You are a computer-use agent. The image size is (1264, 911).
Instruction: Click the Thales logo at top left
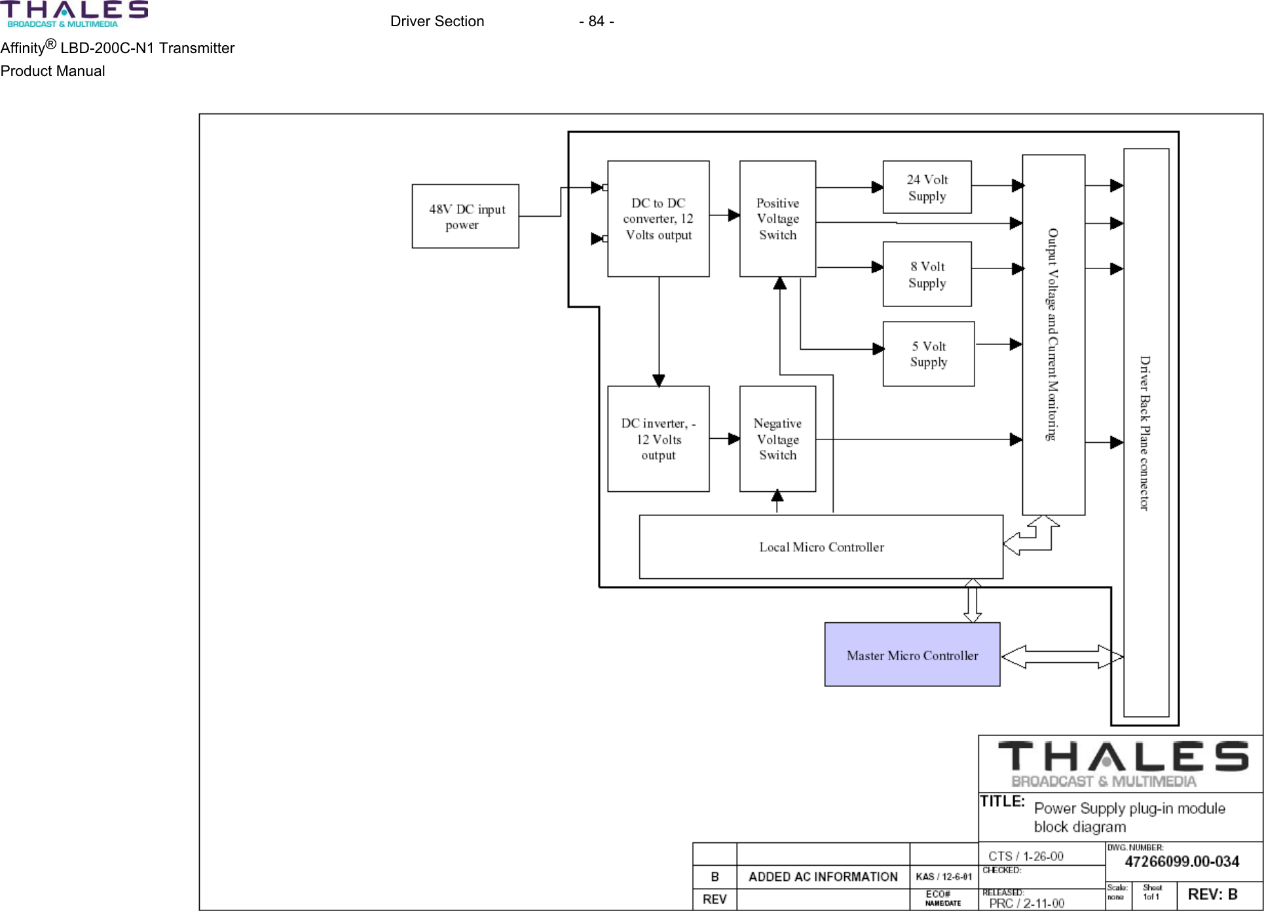pos(77,14)
